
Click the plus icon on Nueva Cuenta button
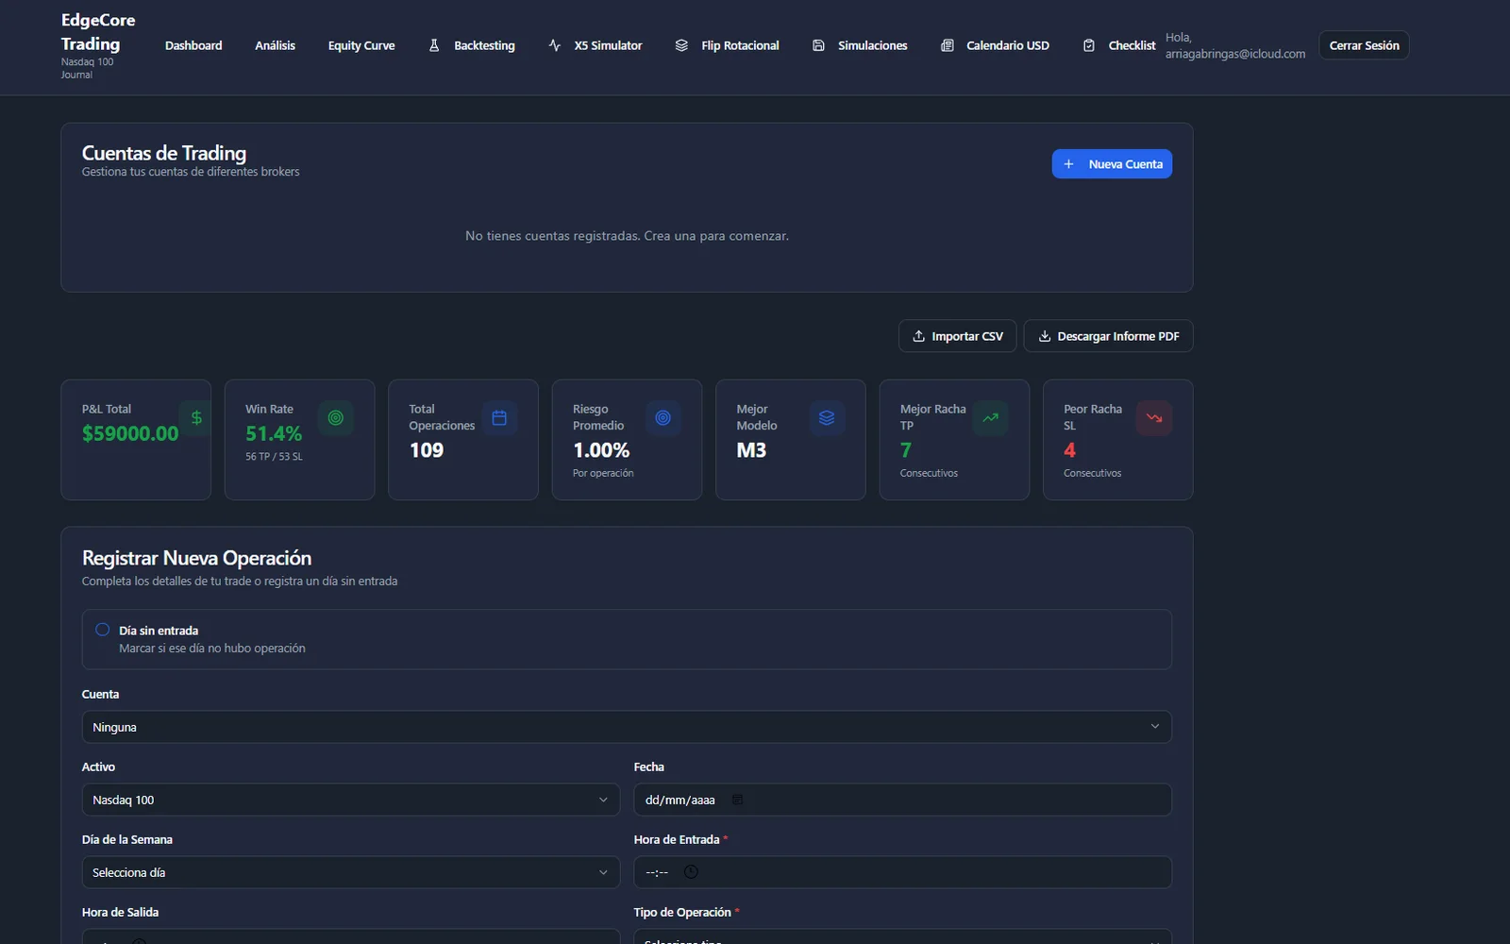click(1068, 164)
